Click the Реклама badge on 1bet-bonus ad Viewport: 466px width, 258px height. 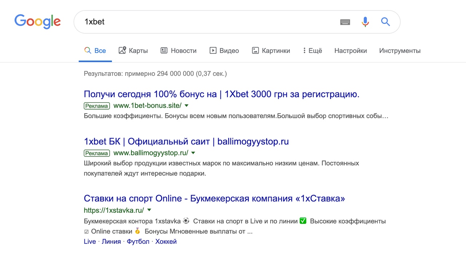tap(97, 106)
